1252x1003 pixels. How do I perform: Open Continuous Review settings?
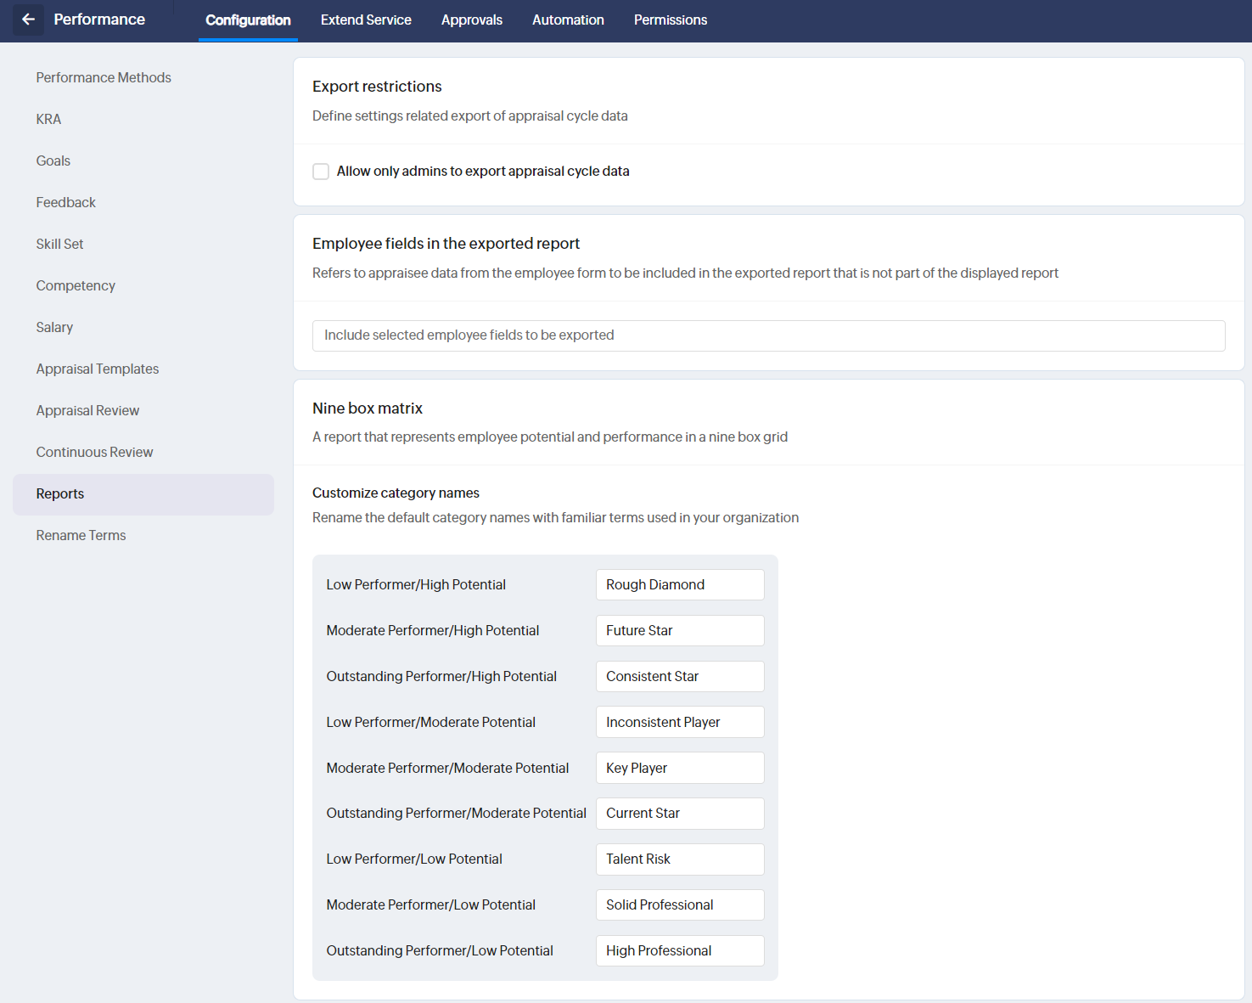point(94,452)
